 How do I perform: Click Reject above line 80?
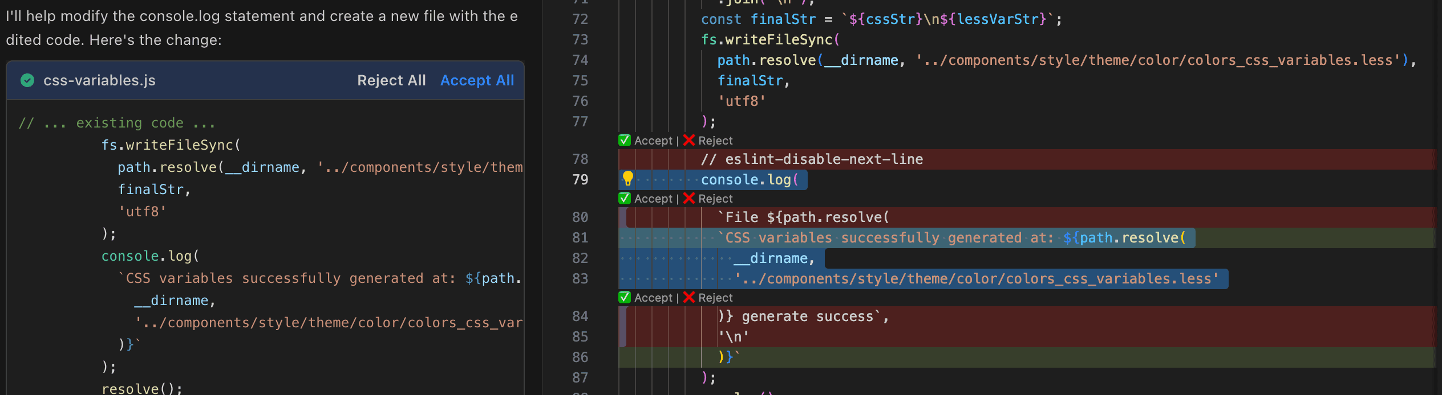pyautogui.click(x=715, y=199)
